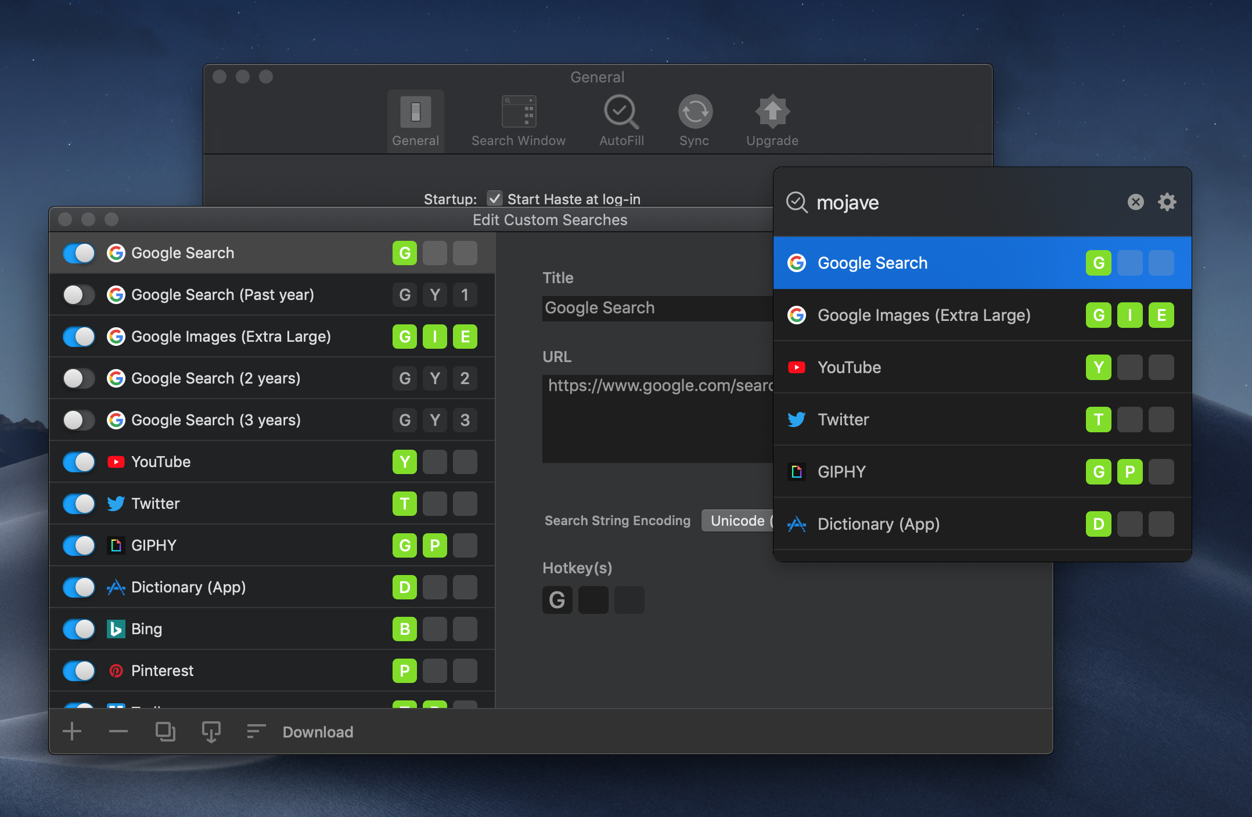Click the settings gear icon in search window

[1166, 203]
